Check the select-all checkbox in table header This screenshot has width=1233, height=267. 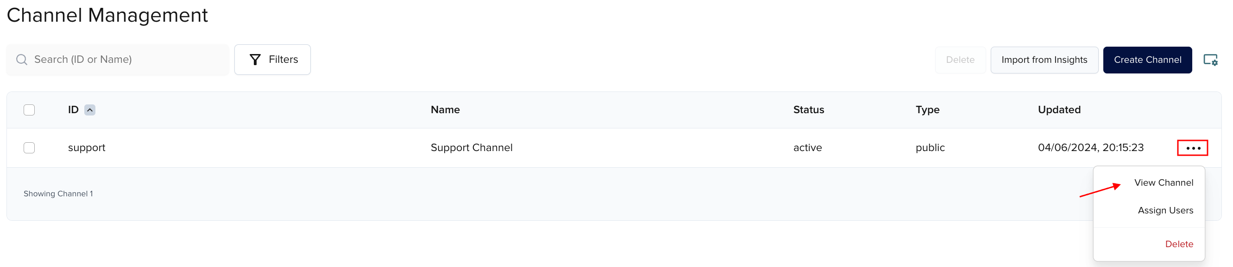coord(29,110)
